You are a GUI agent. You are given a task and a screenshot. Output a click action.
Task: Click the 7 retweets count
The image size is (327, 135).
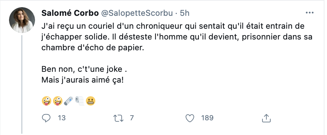131,118
